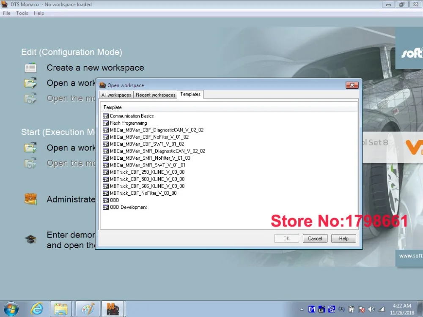The image size is (423, 317).
Task: Open Windows Explorer from the taskbar
Action: click(60, 309)
